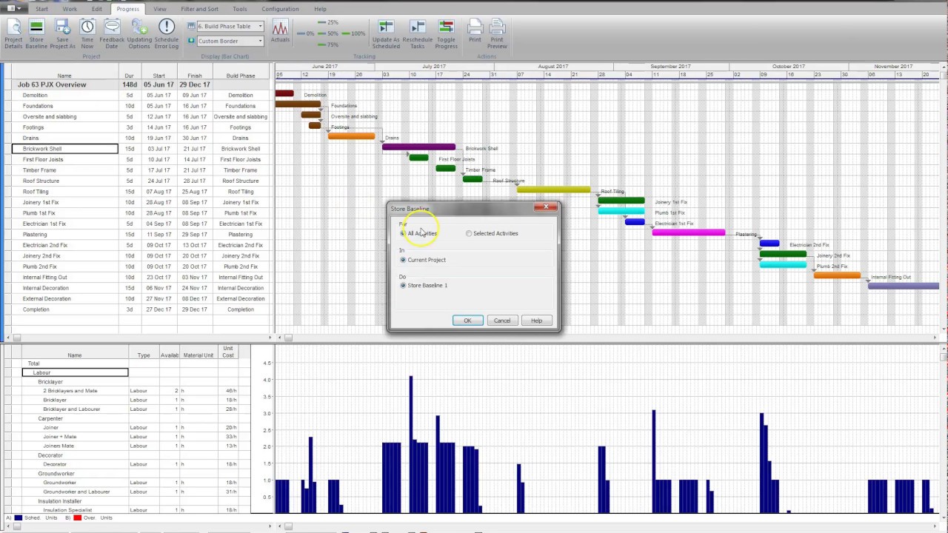Switch to the Start ribbon tab

point(41,9)
